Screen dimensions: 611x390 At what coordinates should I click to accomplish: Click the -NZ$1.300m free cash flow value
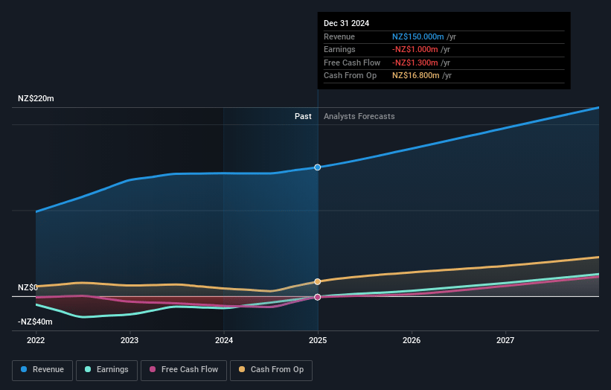pyautogui.click(x=415, y=63)
